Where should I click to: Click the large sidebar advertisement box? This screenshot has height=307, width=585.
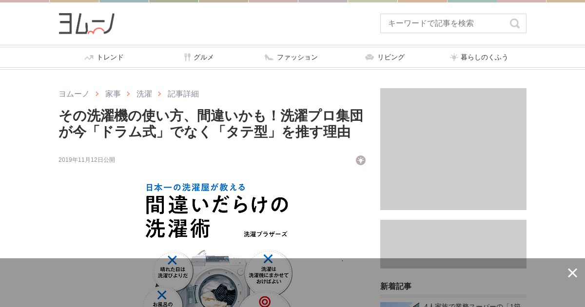(x=453, y=149)
